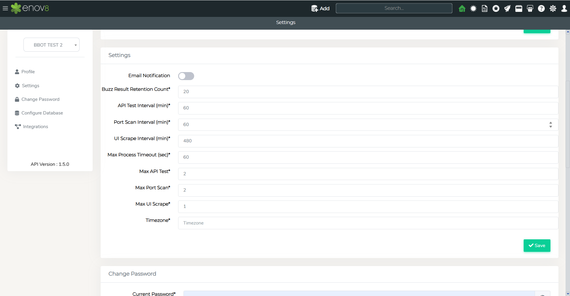Open the BBOT TEST 2 dropdown
The width and height of the screenshot is (570, 296).
[51, 45]
